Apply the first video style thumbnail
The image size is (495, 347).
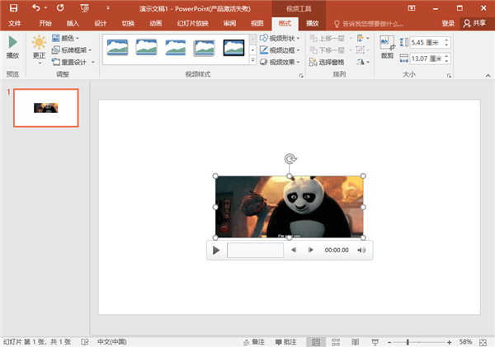coord(117,48)
